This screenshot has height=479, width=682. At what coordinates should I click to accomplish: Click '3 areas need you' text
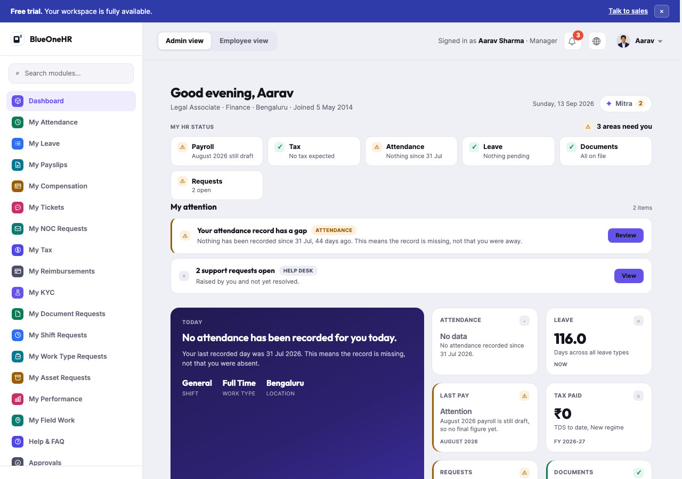click(624, 127)
